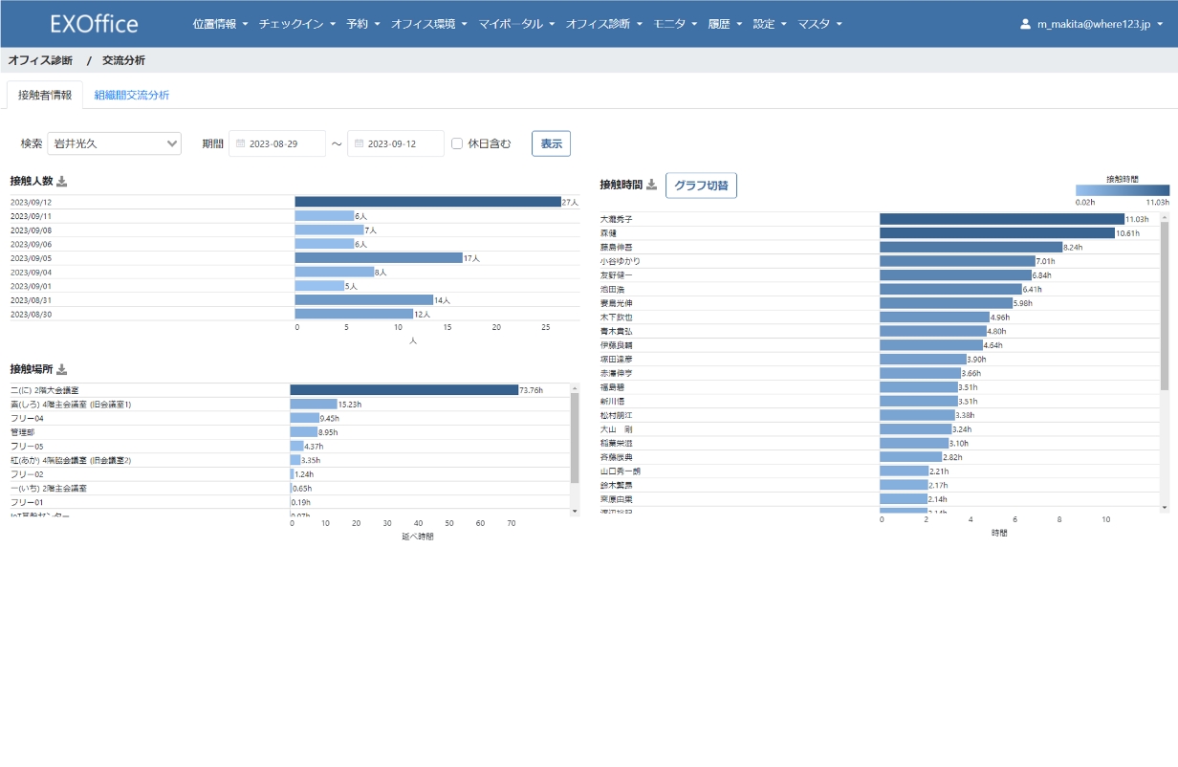The image size is (1178, 767).
Task: Click the EXOffice logo
Action: pos(94,24)
